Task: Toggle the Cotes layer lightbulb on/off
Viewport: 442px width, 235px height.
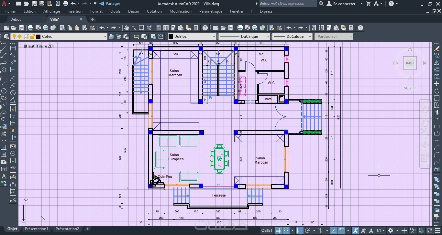Action: (14, 37)
